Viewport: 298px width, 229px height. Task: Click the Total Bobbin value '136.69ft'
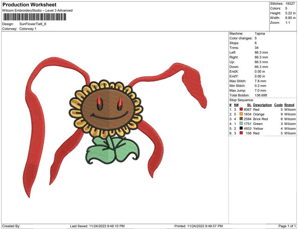261,95
